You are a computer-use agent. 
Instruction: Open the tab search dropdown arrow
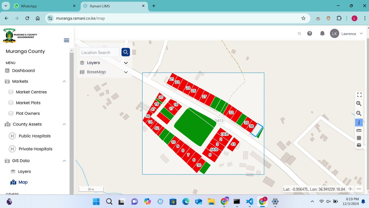click(x=6, y=6)
